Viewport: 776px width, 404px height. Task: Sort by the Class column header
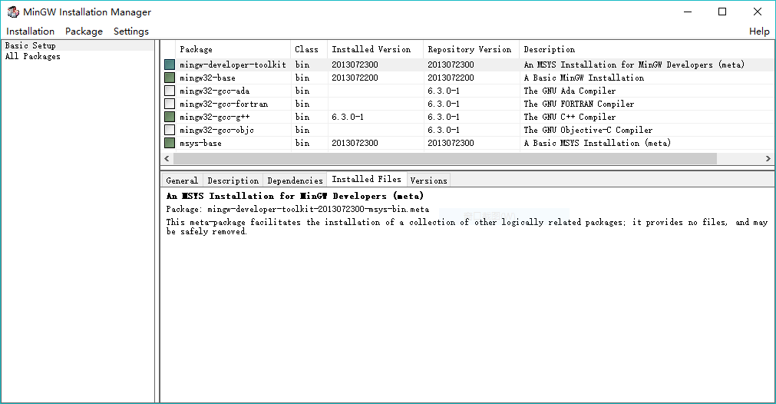click(309, 49)
